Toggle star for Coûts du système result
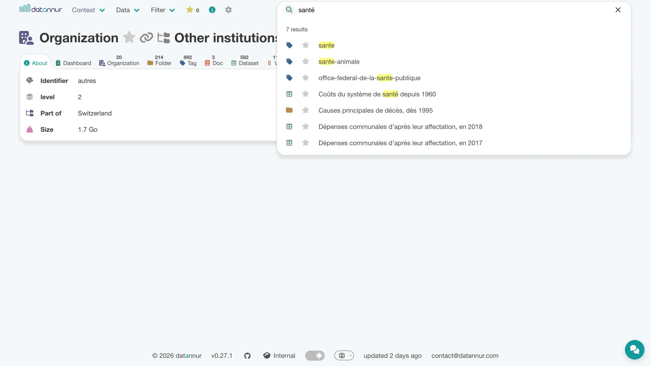 point(305,94)
